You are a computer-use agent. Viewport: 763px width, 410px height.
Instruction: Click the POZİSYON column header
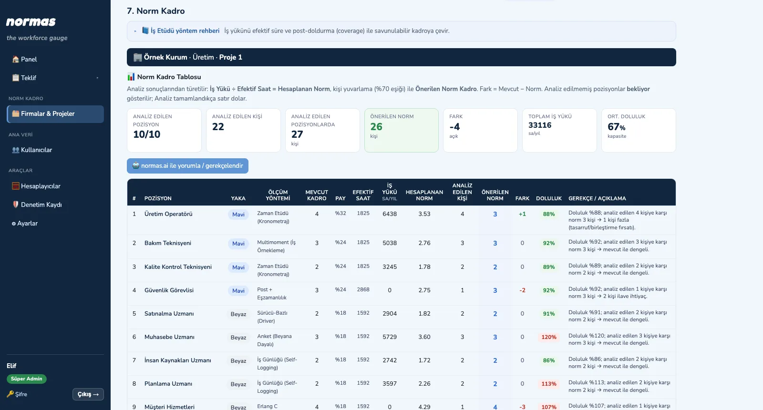[x=158, y=198]
